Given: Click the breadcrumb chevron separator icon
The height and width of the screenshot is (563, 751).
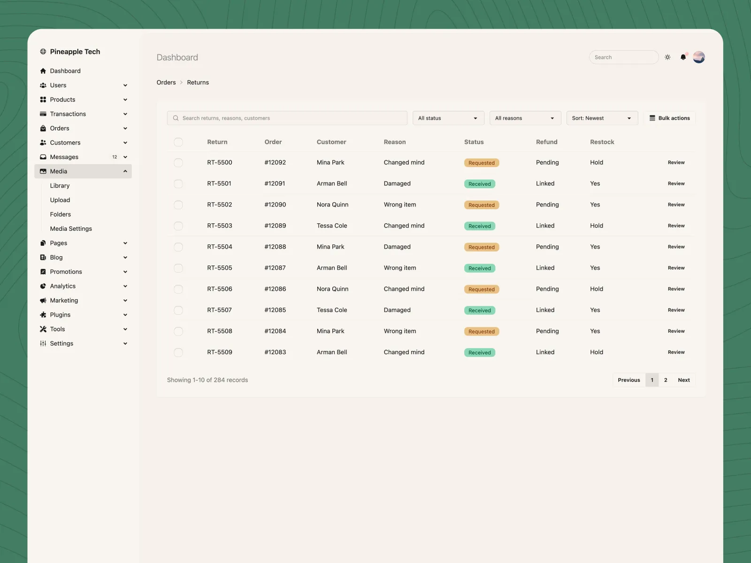Looking at the screenshot, I should [x=182, y=83].
